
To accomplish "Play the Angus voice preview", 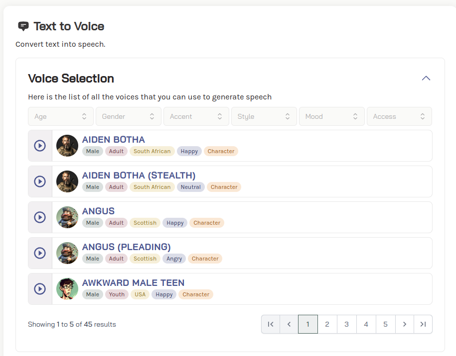I will [x=40, y=217].
